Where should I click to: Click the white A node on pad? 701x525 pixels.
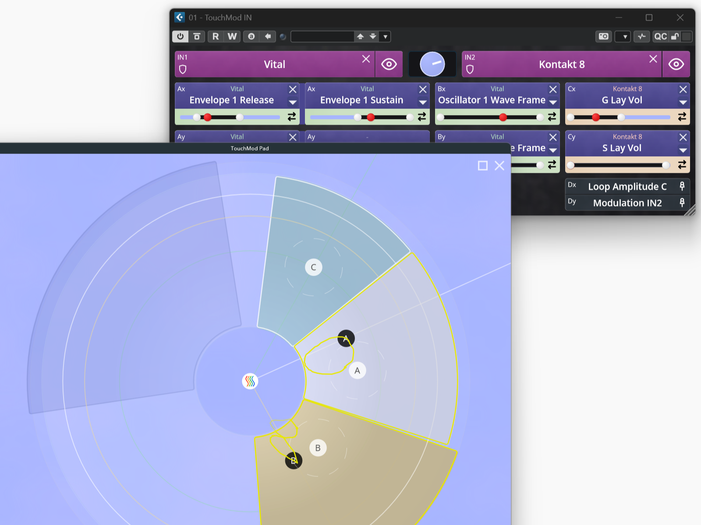click(358, 371)
